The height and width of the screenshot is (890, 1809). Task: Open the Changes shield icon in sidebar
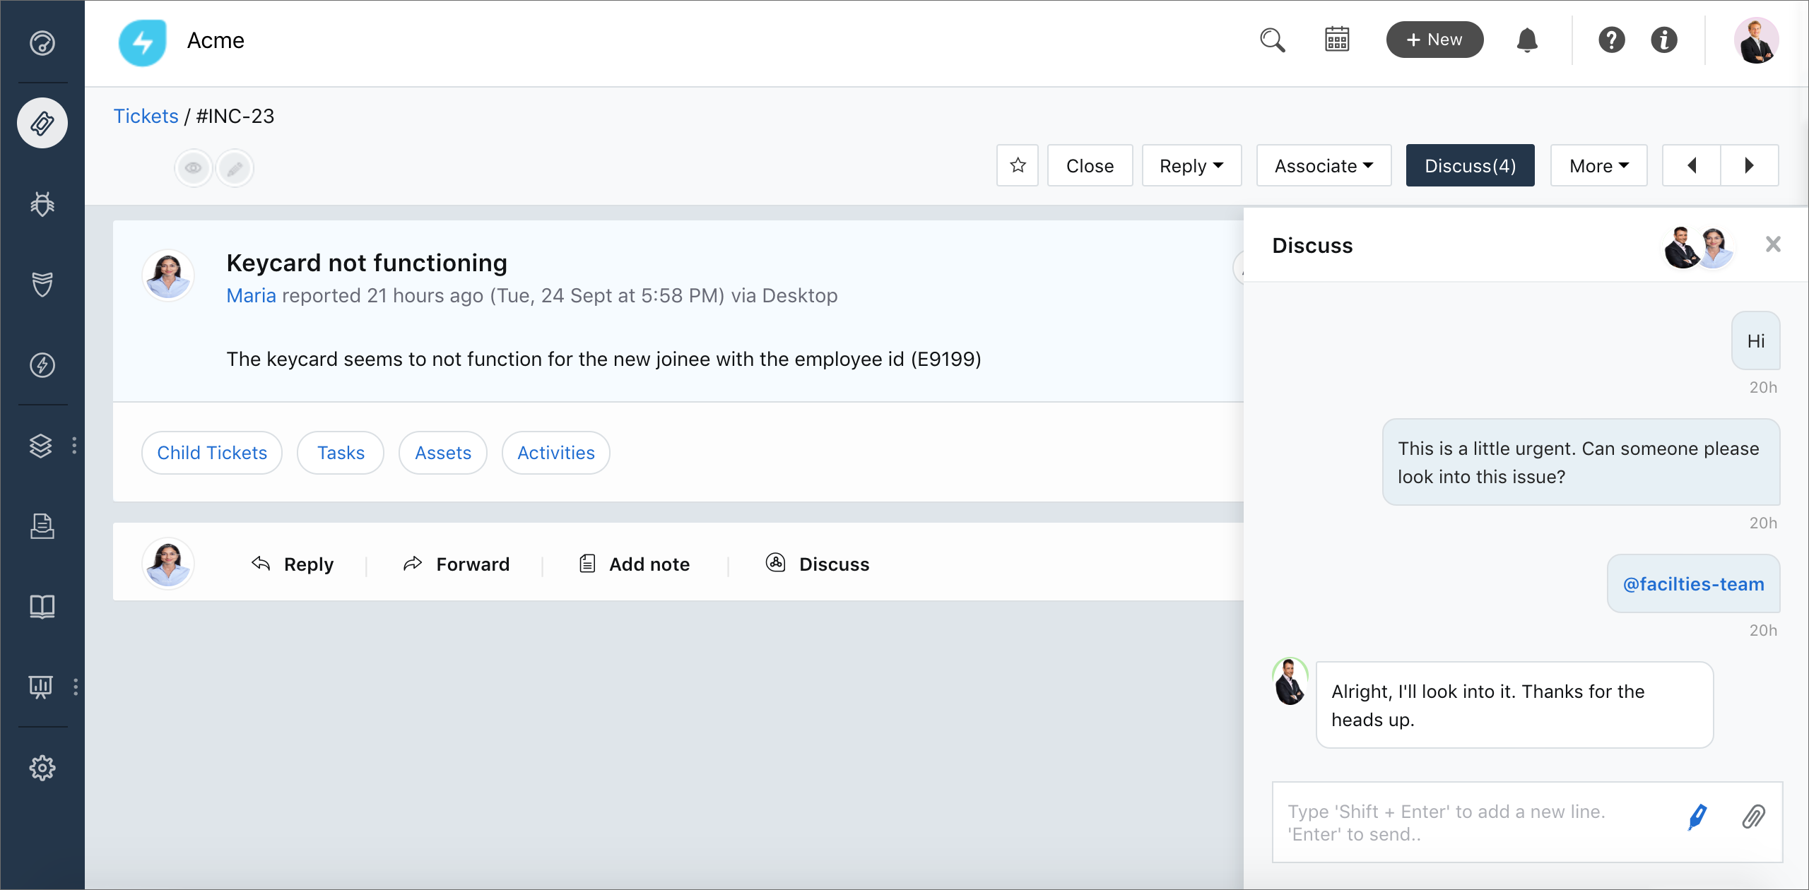42,285
